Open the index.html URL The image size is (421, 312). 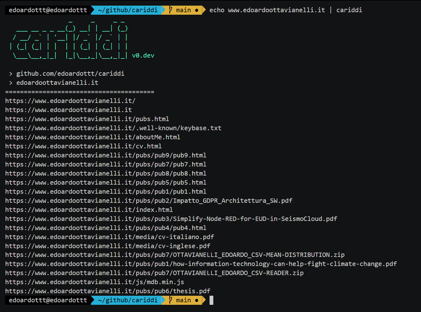[89, 210]
